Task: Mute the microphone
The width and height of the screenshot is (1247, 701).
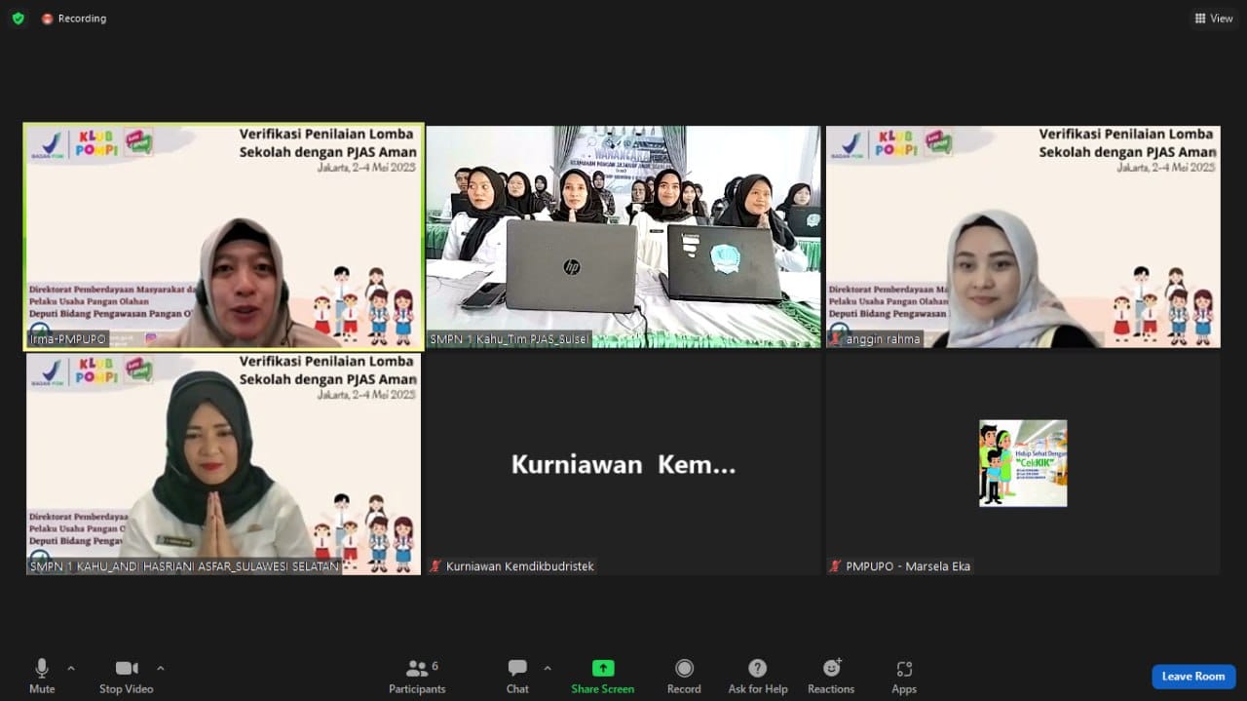Action: click(42, 676)
